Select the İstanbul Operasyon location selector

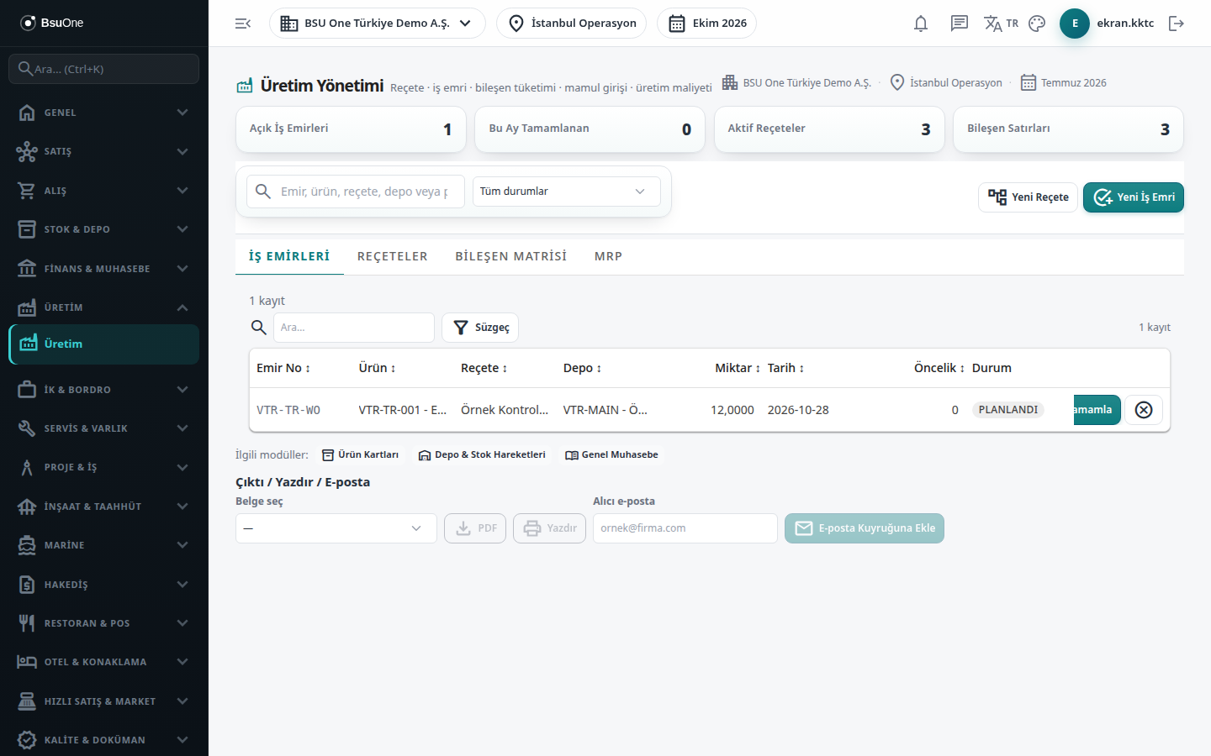572,24
